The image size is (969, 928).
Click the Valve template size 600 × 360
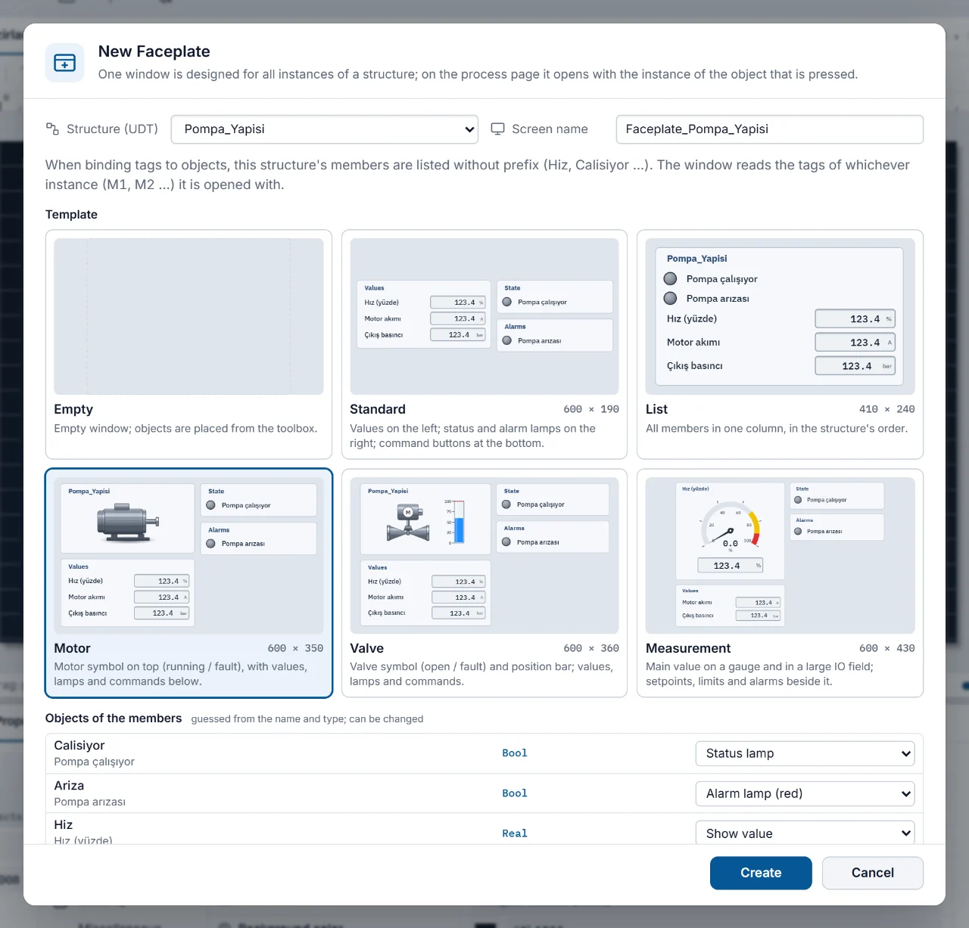coord(591,648)
